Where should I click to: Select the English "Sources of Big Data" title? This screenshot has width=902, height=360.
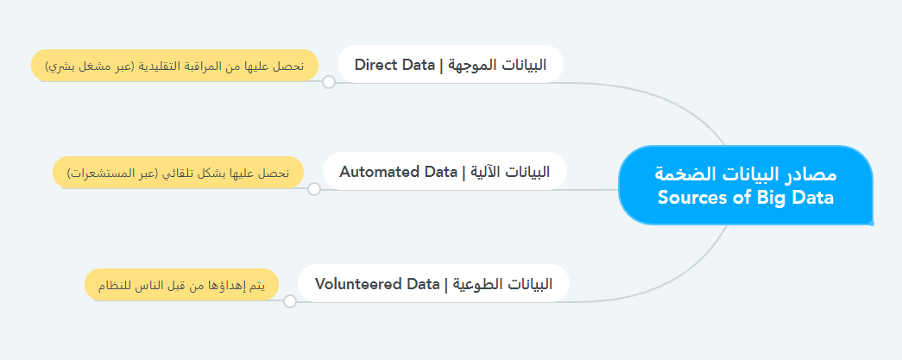tap(746, 198)
